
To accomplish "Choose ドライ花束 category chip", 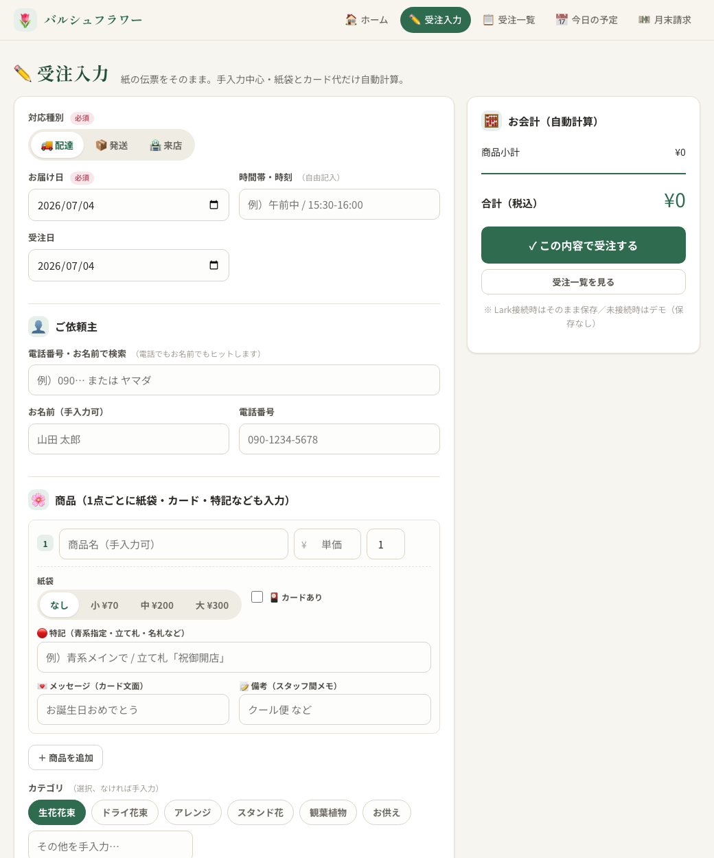I will click(x=125, y=813).
